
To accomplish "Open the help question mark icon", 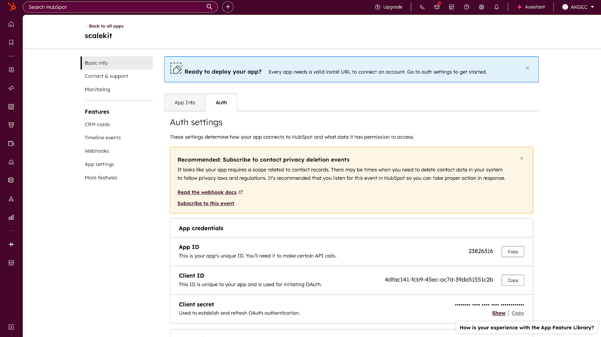I will click(467, 7).
